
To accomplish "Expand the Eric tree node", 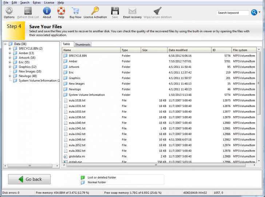I will pos(10,62).
